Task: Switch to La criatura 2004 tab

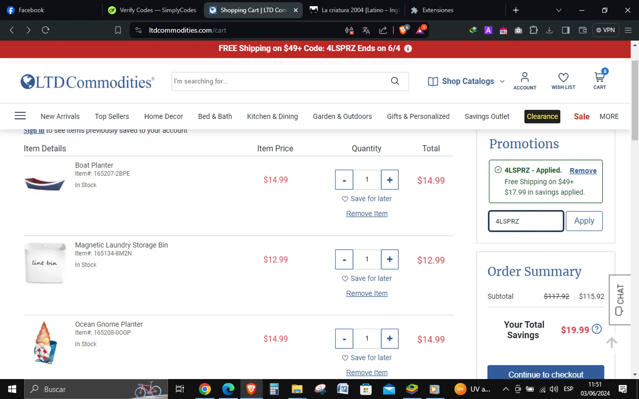Action: click(354, 10)
